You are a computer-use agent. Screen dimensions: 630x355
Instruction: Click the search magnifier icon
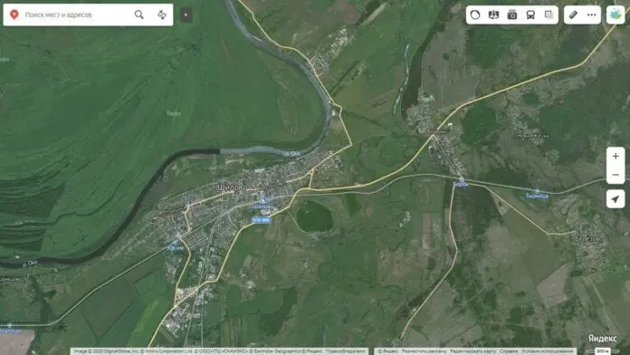click(x=139, y=14)
